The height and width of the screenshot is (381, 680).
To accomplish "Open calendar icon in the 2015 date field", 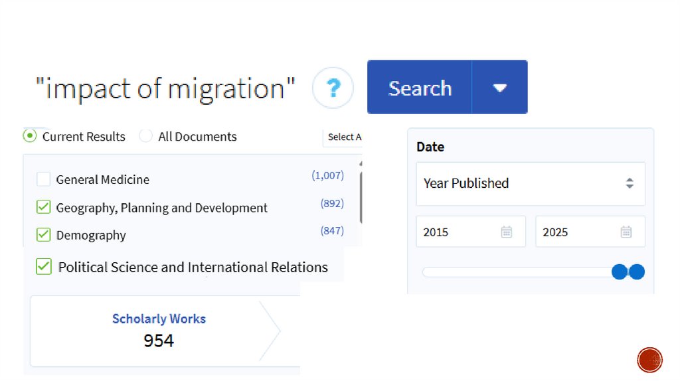I will [507, 232].
